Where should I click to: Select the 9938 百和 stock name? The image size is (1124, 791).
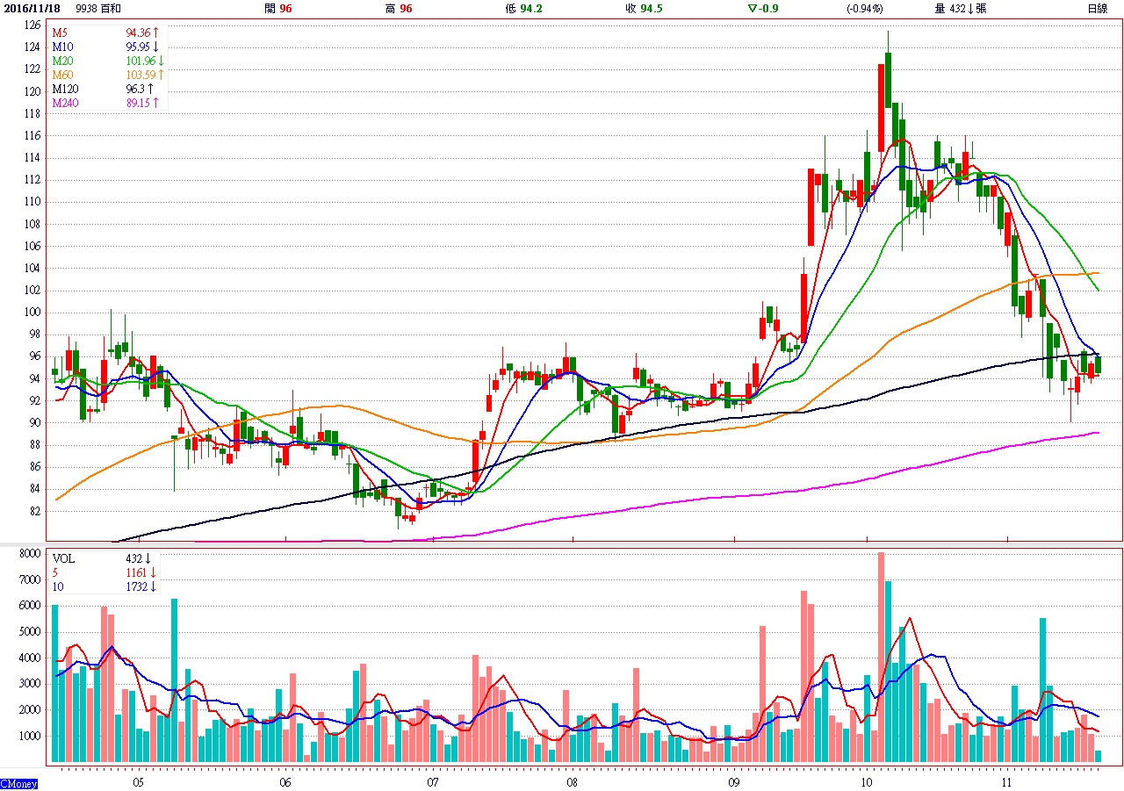99,9
